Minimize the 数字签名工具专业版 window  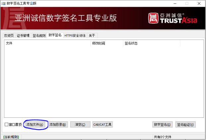pyautogui.click(x=175, y=4)
